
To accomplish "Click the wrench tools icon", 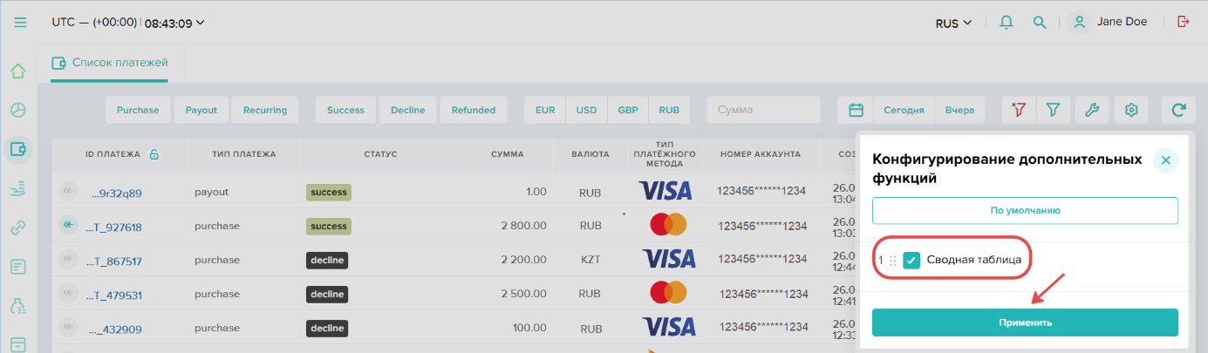I will tap(1092, 110).
